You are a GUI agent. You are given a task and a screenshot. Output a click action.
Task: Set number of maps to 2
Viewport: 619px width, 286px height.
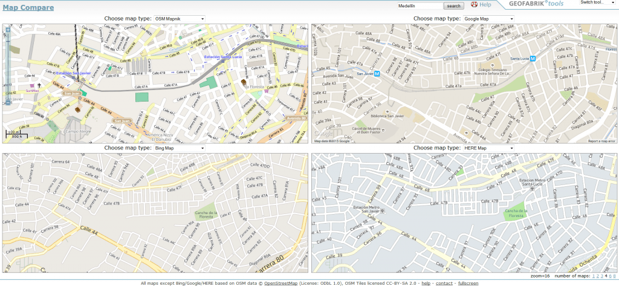598,276
